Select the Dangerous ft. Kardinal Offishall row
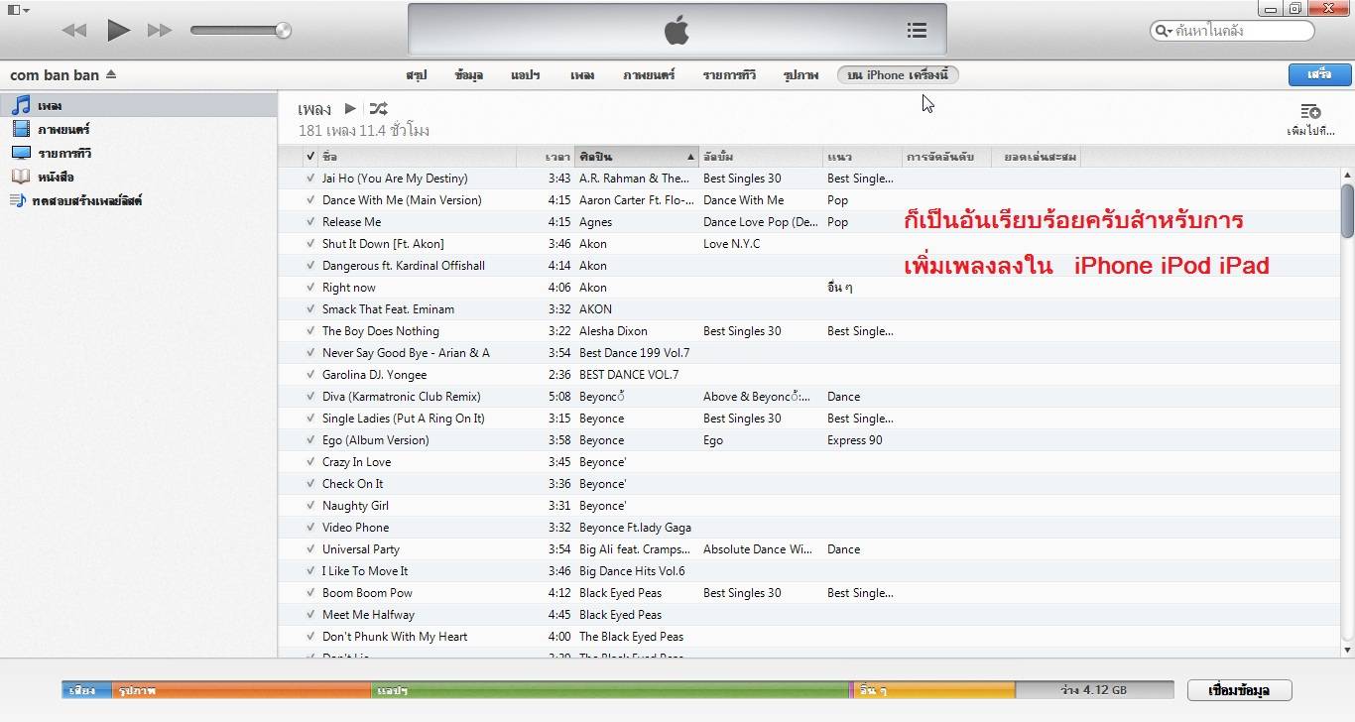 (x=808, y=266)
